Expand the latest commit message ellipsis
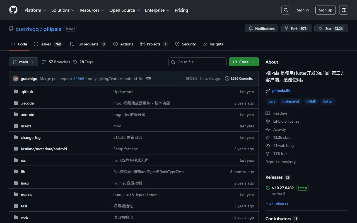357x223 pixels. [149, 79]
